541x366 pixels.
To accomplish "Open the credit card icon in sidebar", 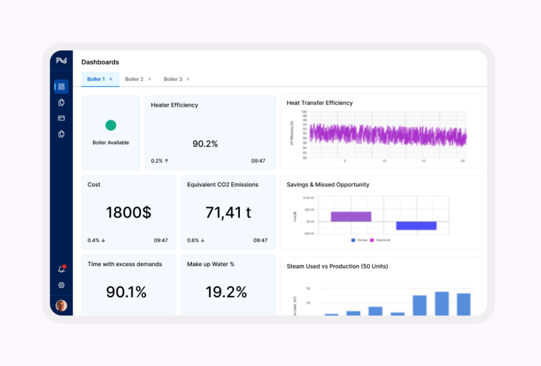I will [61, 118].
